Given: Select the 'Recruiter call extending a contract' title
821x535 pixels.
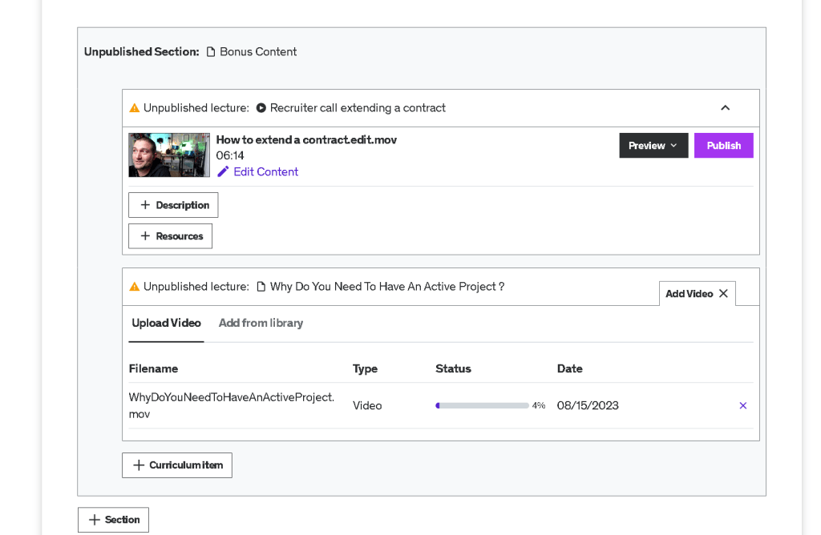Looking at the screenshot, I should 358,108.
